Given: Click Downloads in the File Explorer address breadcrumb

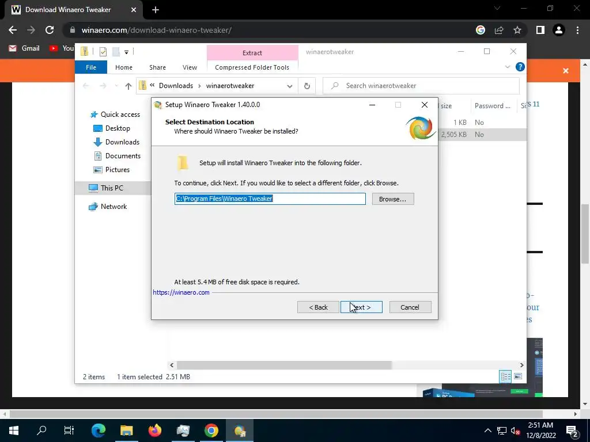Looking at the screenshot, I should pos(176,86).
